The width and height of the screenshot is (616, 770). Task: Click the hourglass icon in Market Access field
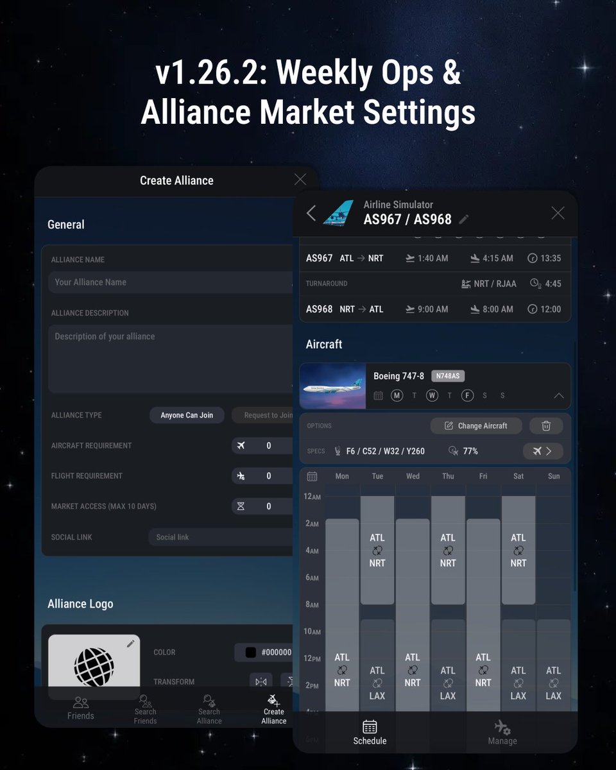pyautogui.click(x=241, y=506)
